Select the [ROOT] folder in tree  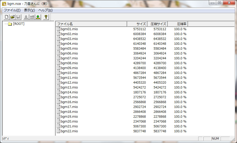click(18, 24)
